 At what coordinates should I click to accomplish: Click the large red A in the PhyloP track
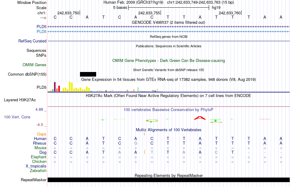(x=200, y=118)
